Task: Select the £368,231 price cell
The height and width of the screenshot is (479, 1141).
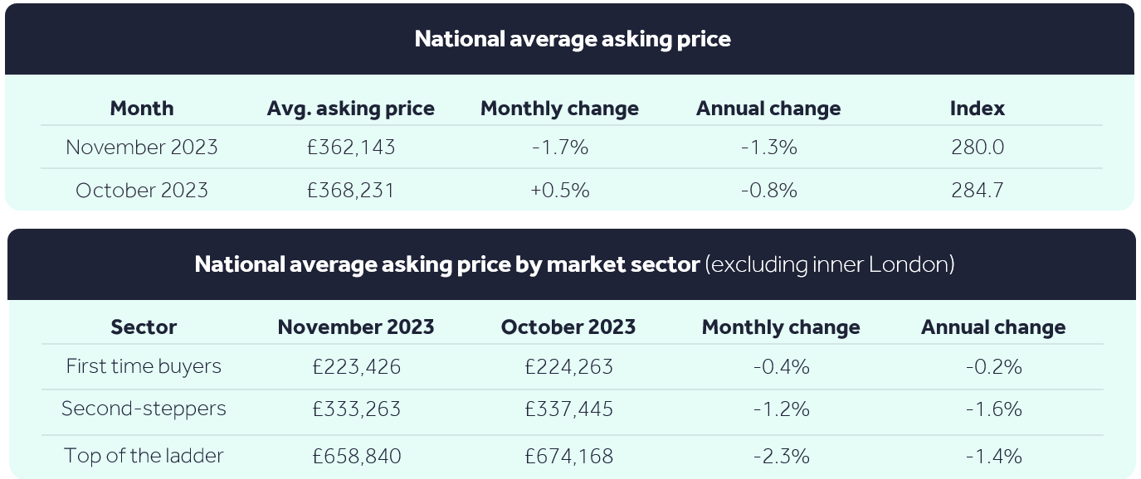Action: [350, 191]
